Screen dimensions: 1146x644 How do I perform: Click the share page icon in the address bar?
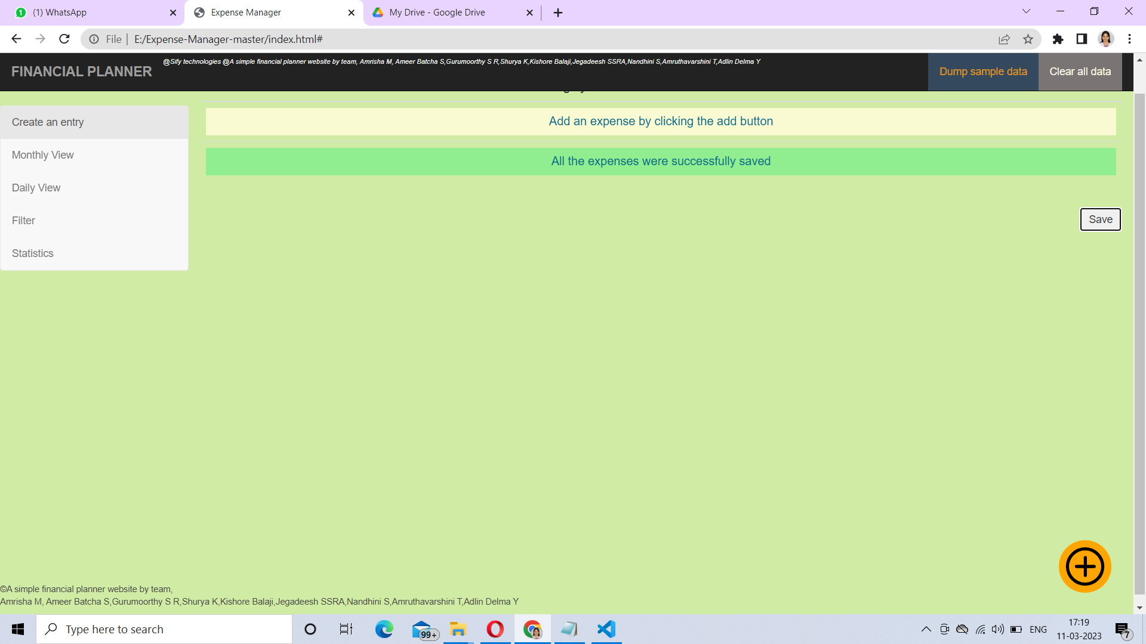[x=1004, y=39]
